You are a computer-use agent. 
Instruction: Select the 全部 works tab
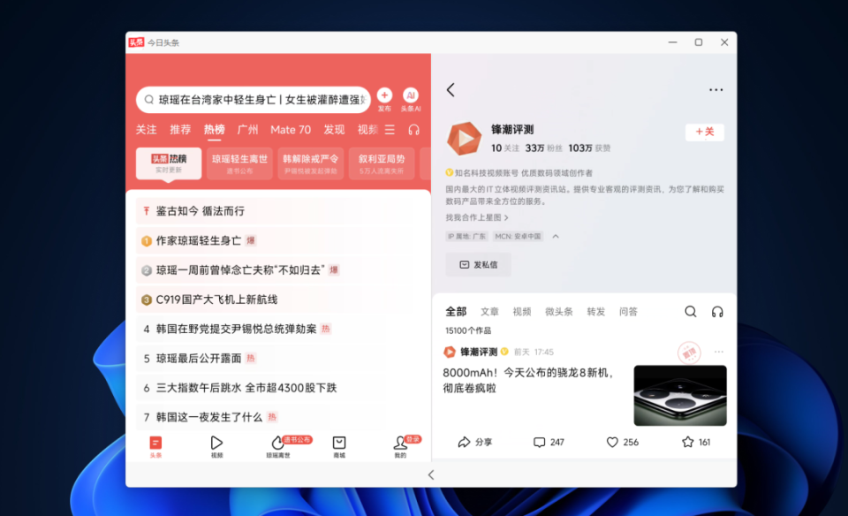[x=456, y=312]
